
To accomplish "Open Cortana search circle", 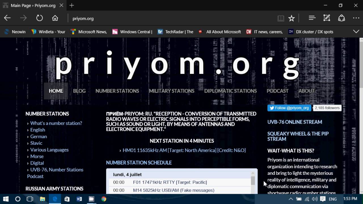I will click(x=18, y=199).
